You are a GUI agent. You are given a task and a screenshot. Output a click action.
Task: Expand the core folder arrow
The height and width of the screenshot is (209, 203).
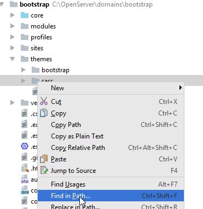point(13,15)
